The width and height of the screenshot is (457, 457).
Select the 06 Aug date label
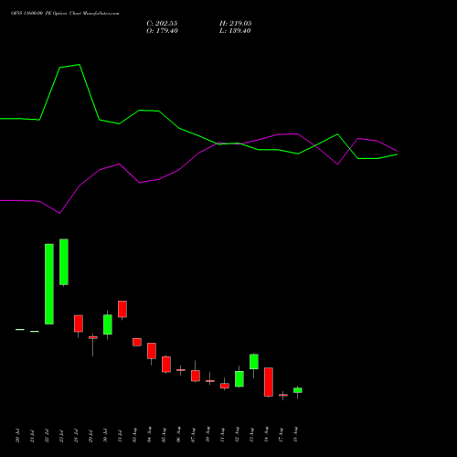[x=178, y=435]
